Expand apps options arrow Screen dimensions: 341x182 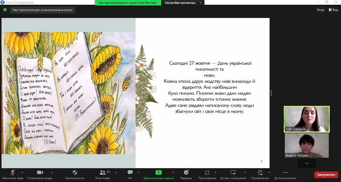point(215,173)
